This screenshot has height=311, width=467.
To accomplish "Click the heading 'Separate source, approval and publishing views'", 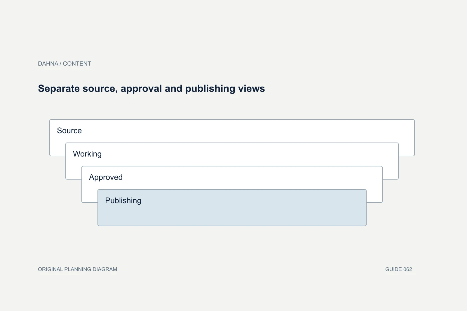I will pos(151,89).
